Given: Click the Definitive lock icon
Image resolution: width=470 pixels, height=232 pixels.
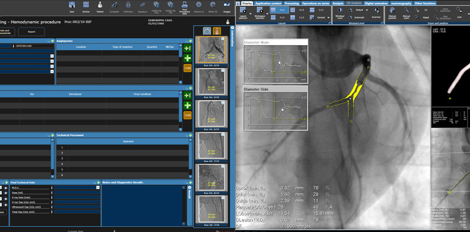Looking at the screenshot, I should [x=128, y=5].
